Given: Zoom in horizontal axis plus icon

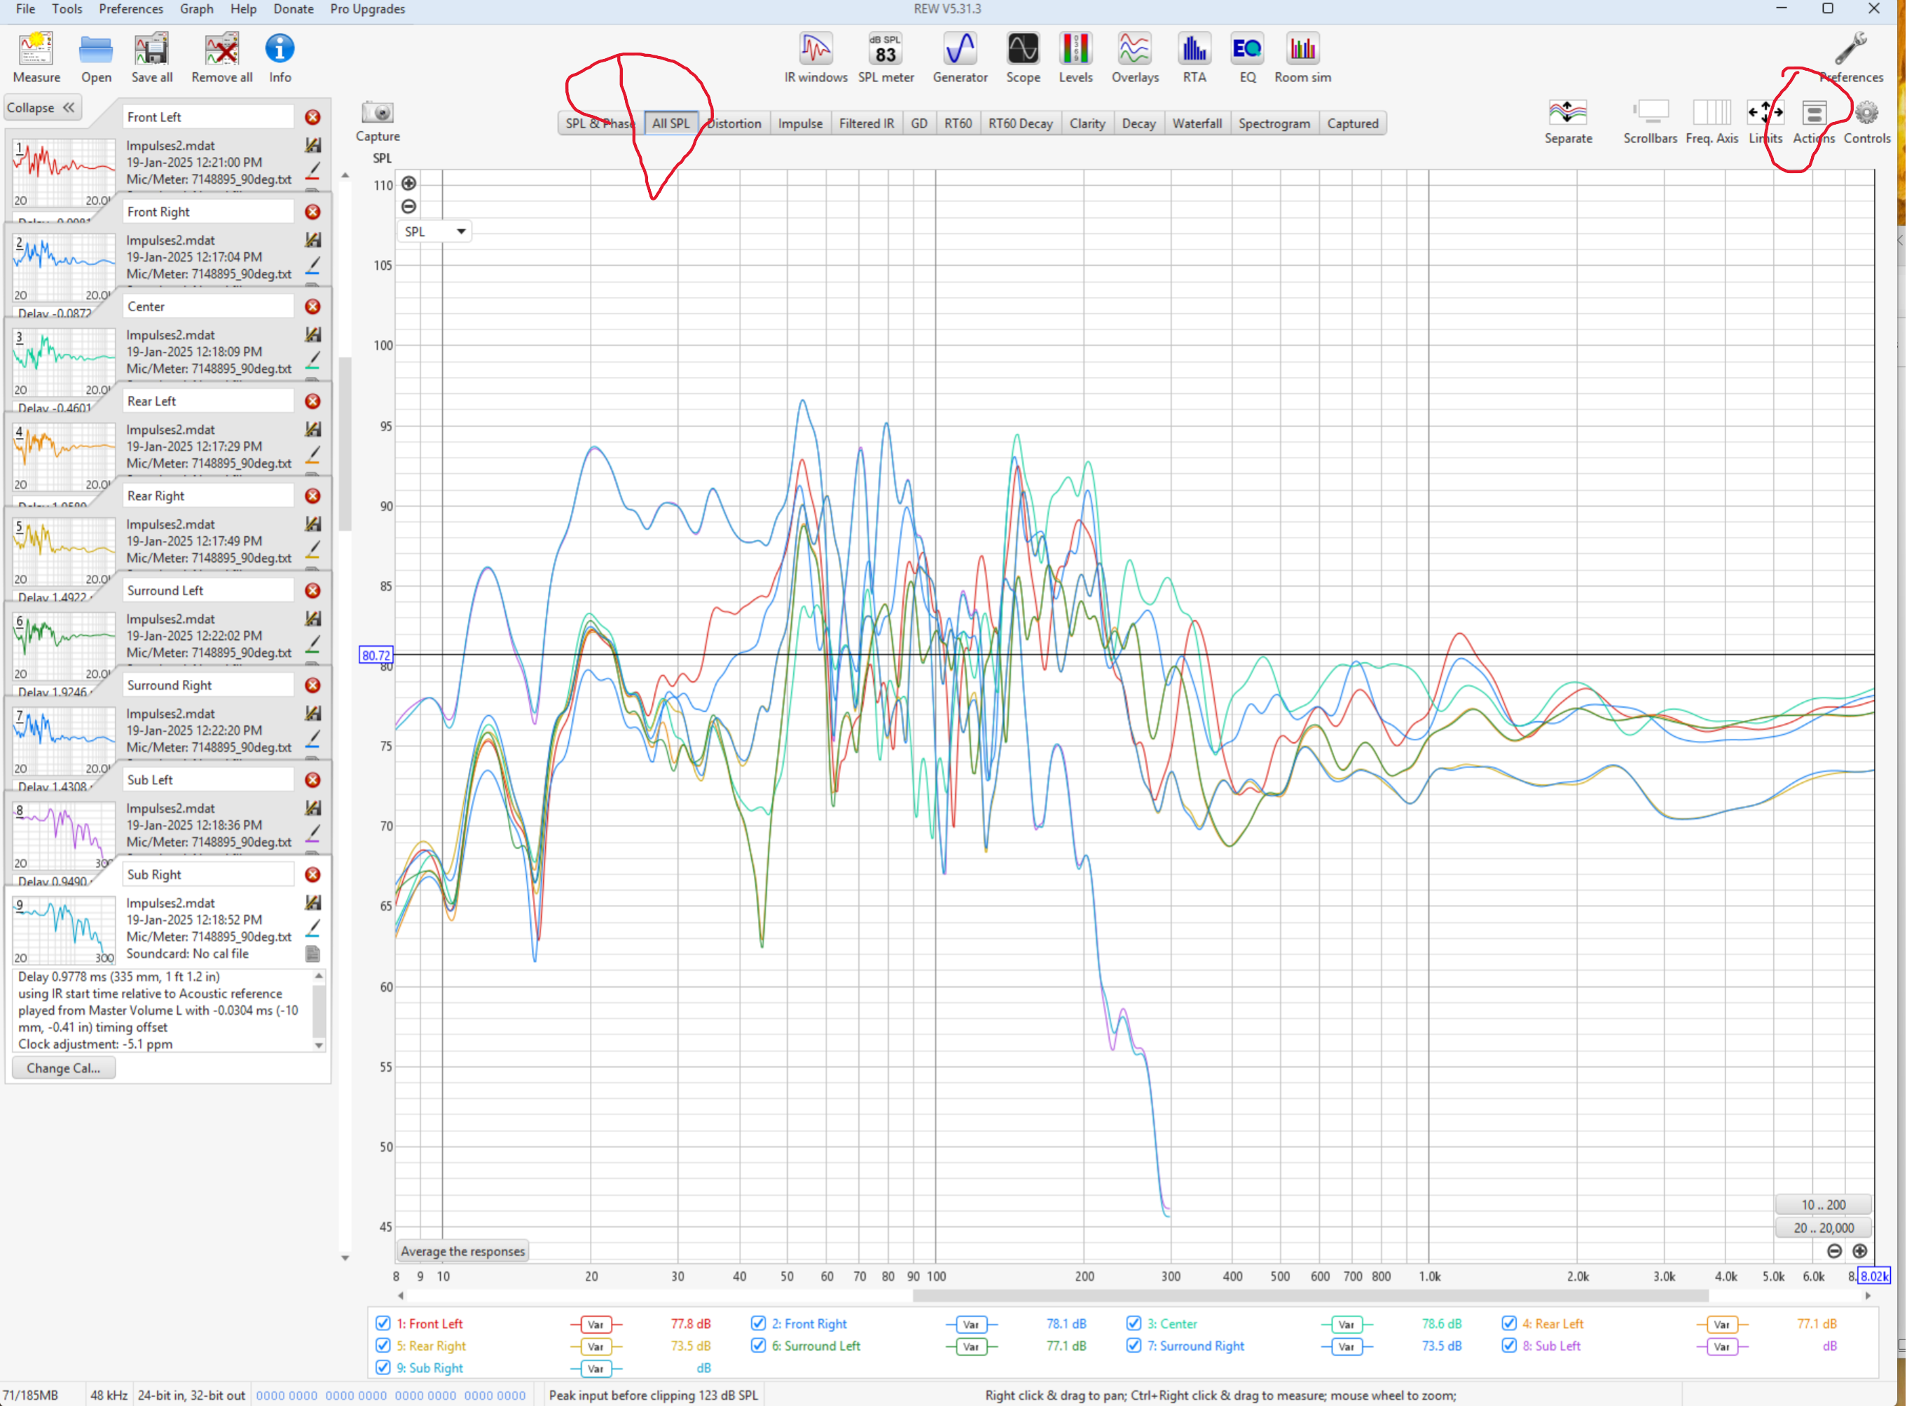Looking at the screenshot, I should point(1860,1251).
